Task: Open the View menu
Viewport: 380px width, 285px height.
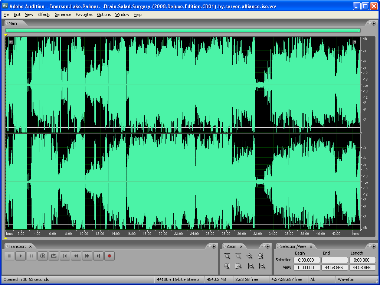Action: tap(29, 14)
